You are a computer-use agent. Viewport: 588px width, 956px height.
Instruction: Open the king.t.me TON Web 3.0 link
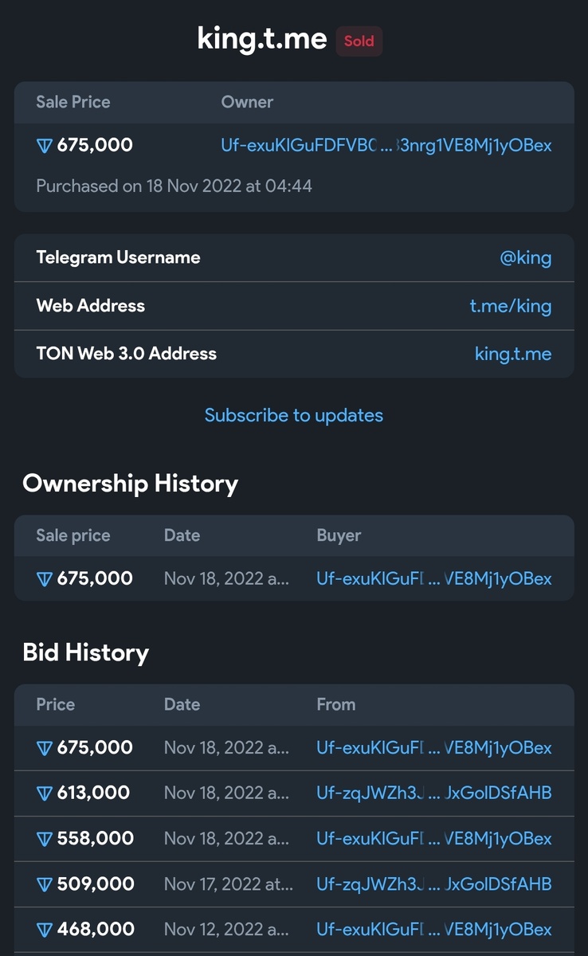[x=512, y=354]
